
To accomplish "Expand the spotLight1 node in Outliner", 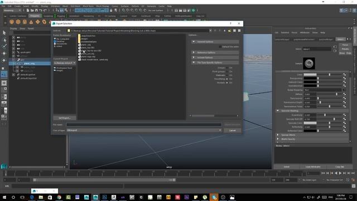I will 13,52.
